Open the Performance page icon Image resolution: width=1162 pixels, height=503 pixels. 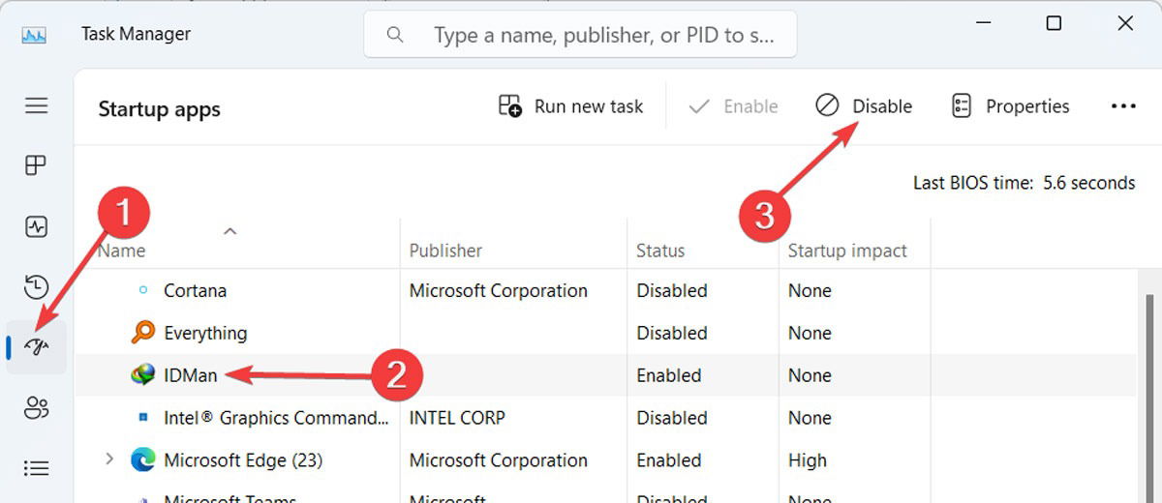(x=36, y=227)
